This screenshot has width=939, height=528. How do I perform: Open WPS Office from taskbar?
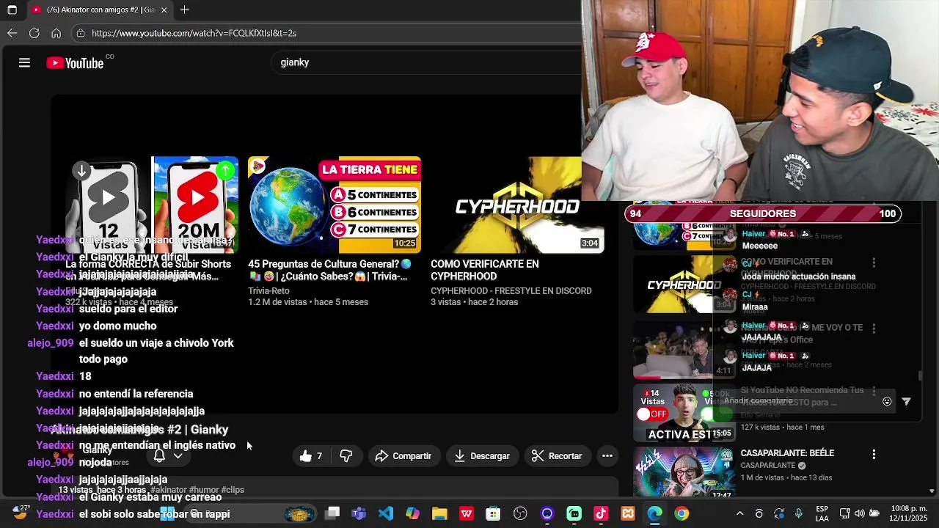467,513
